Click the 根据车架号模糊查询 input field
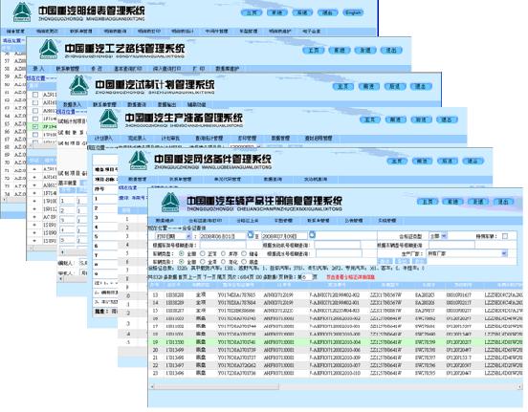The height and width of the screenshot is (412, 528). pyautogui.click(x=223, y=245)
